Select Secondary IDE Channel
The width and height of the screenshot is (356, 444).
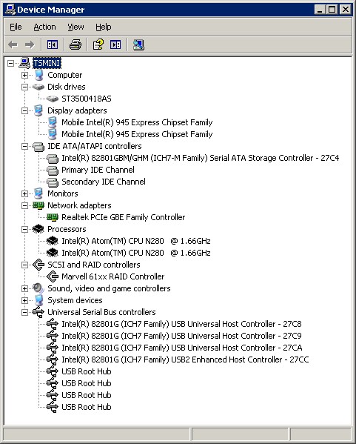tap(104, 182)
